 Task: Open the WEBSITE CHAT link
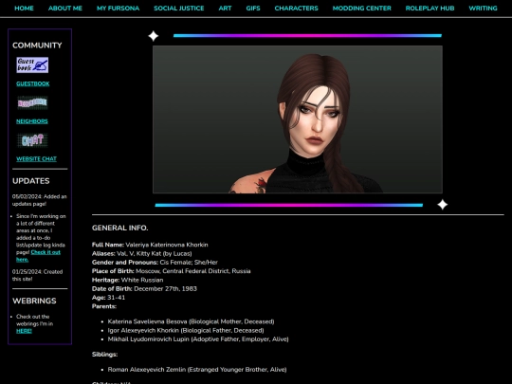point(36,159)
